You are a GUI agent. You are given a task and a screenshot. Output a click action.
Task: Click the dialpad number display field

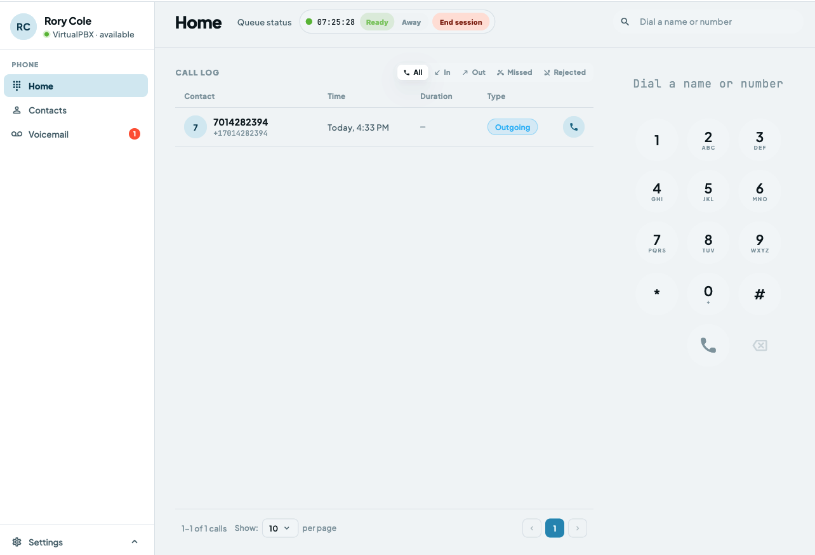click(708, 84)
